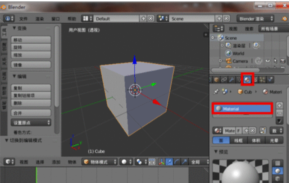
Task: Open the Modifiers wrench properties tab
Action: pos(232,79)
